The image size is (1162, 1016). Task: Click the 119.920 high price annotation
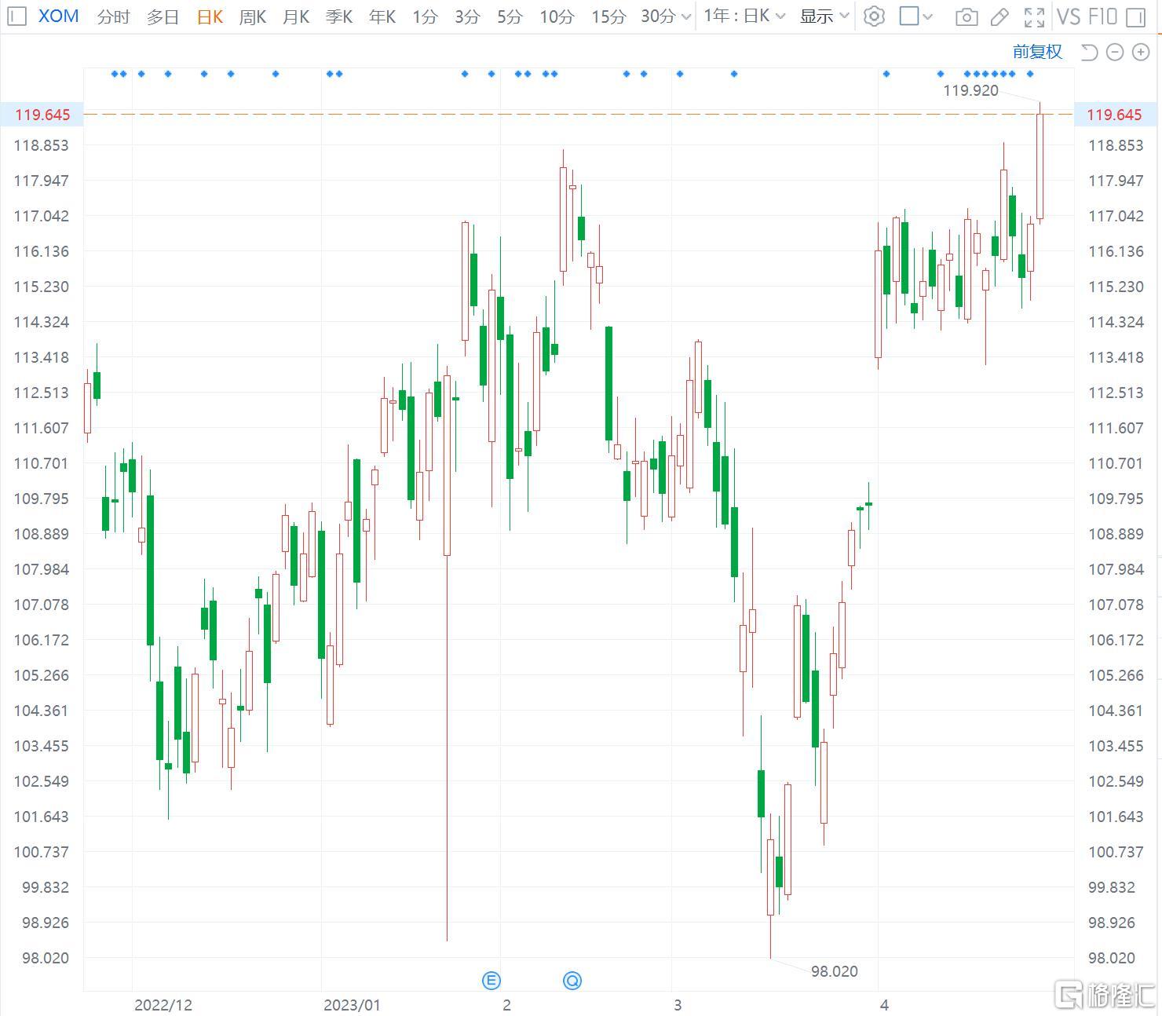point(970,90)
